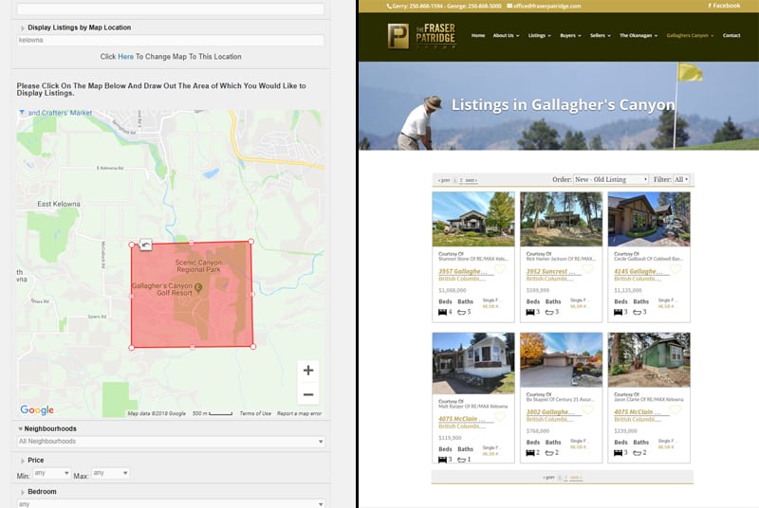Screen dimensions: 759x508
Task: Open the Max price dropdown
Action: [x=110, y=473]
